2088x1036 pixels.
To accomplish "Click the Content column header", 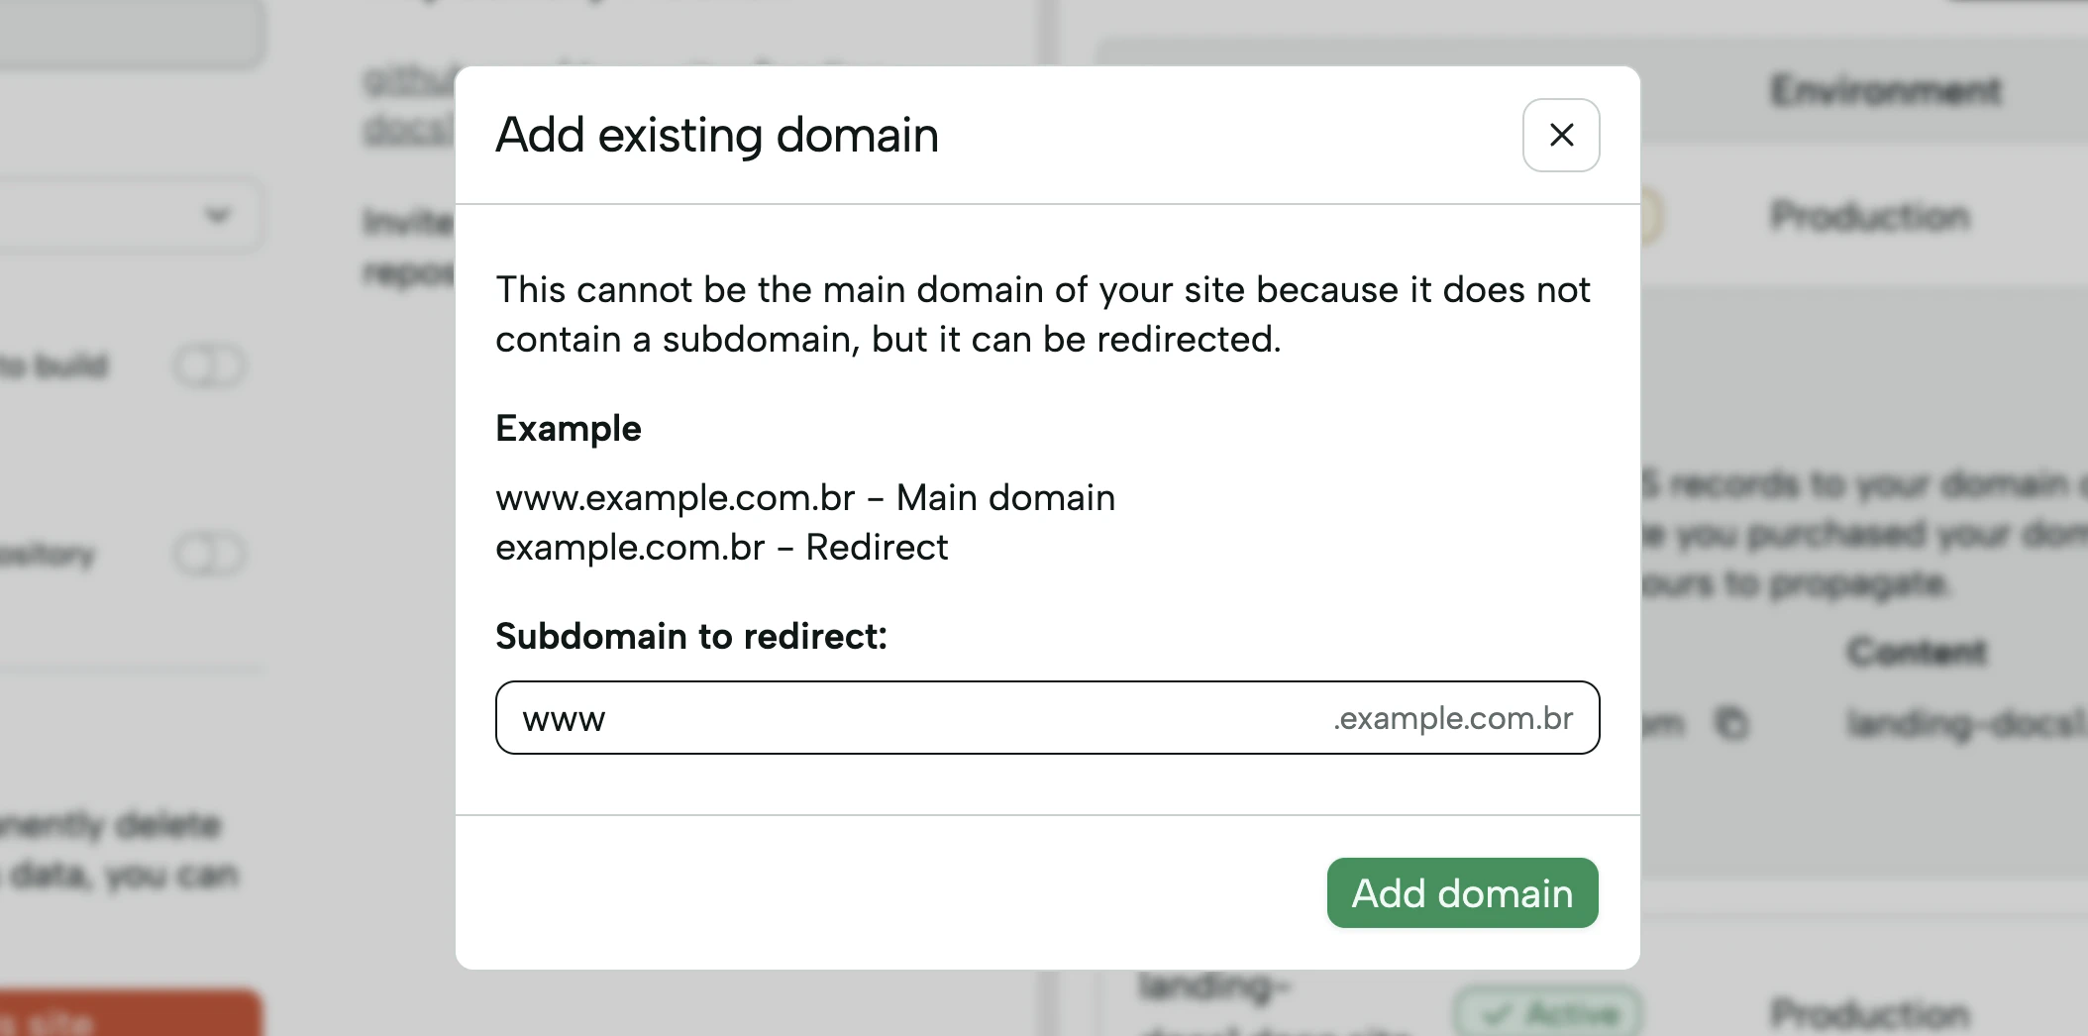I will point(1917,651).
